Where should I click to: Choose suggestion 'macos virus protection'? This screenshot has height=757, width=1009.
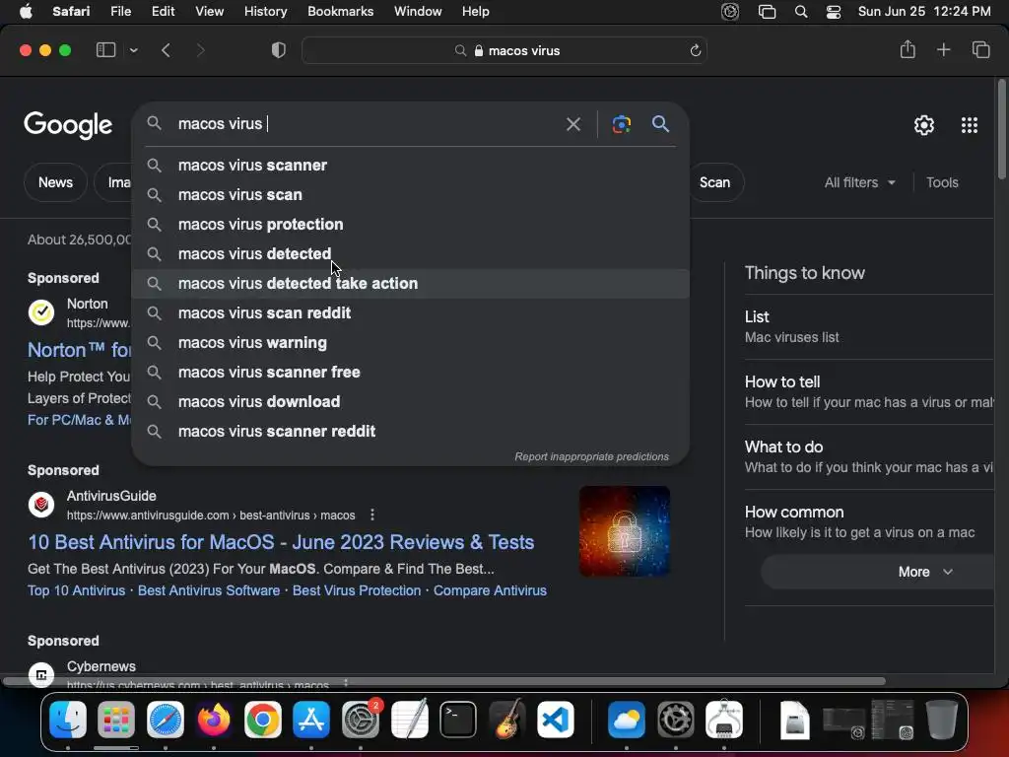pos(411,224)
